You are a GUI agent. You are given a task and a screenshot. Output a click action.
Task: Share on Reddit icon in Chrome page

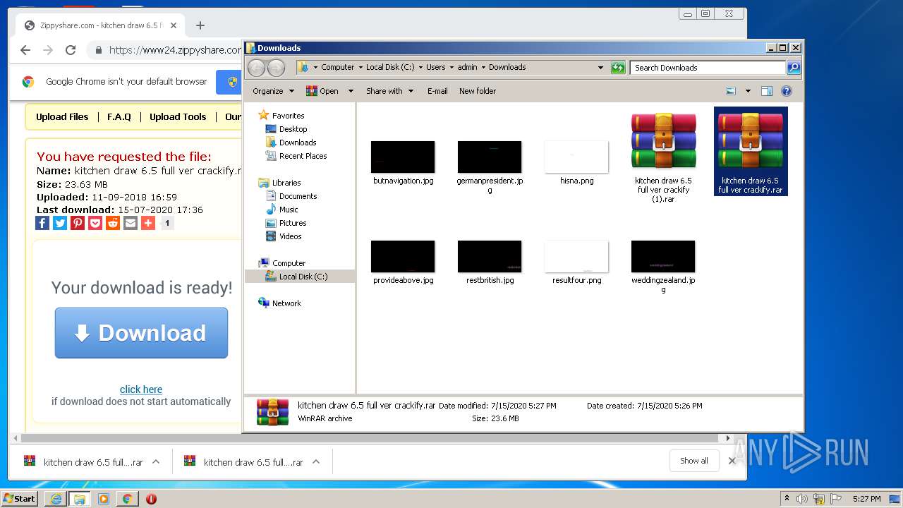pos(113,223)
